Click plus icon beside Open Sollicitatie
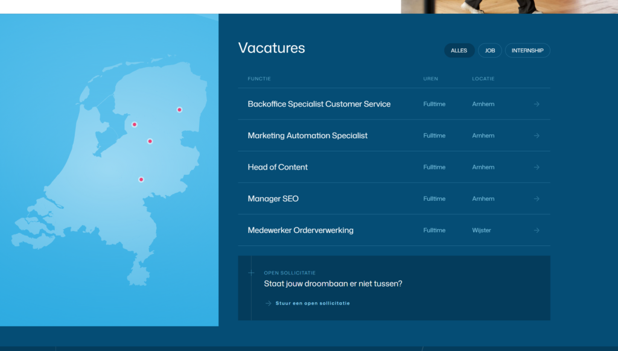 (x=251, y=273)
